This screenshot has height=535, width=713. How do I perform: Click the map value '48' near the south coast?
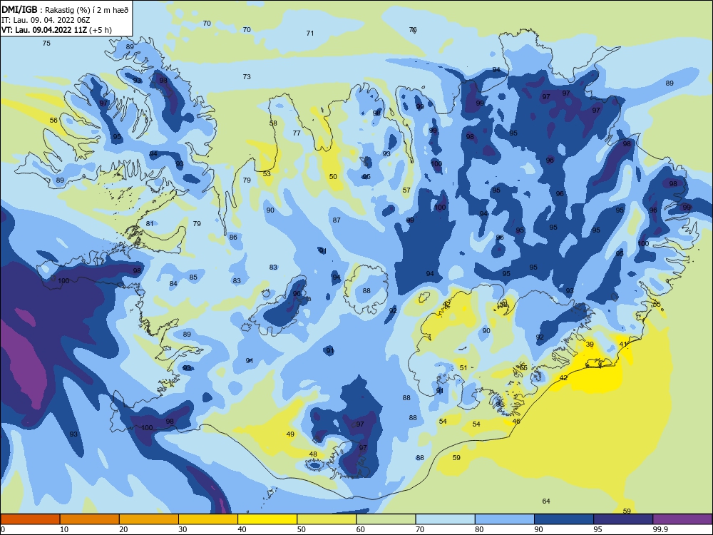click(313, 454)
